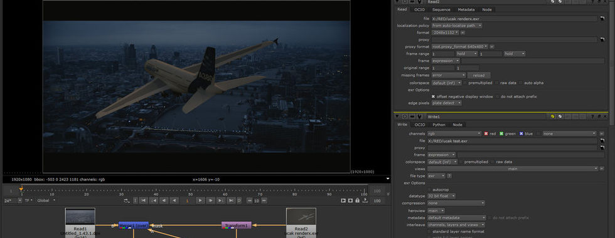Open interleave channels, layers and views dropdown
Viewport: 615px width, 238px height.
(x=456, y=225)
